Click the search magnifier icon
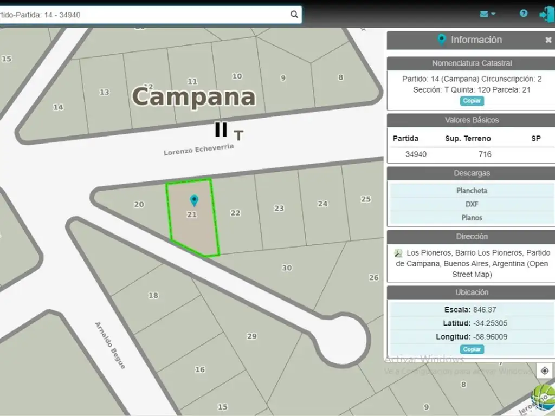555x416 pixels. [294, 15]
